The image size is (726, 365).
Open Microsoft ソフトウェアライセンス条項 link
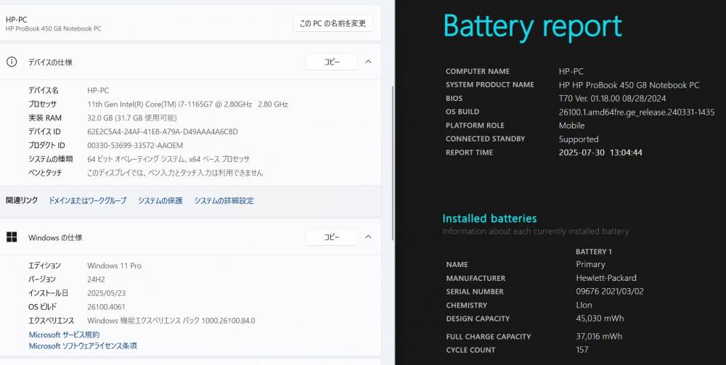click(x=83, y=345)
